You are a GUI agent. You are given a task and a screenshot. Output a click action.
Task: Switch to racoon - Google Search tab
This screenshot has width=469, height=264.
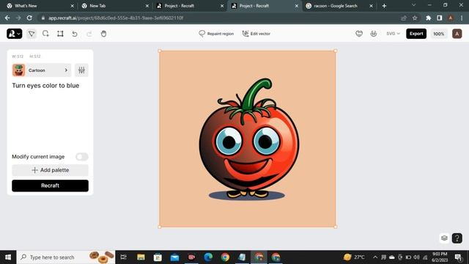point(338,6)
